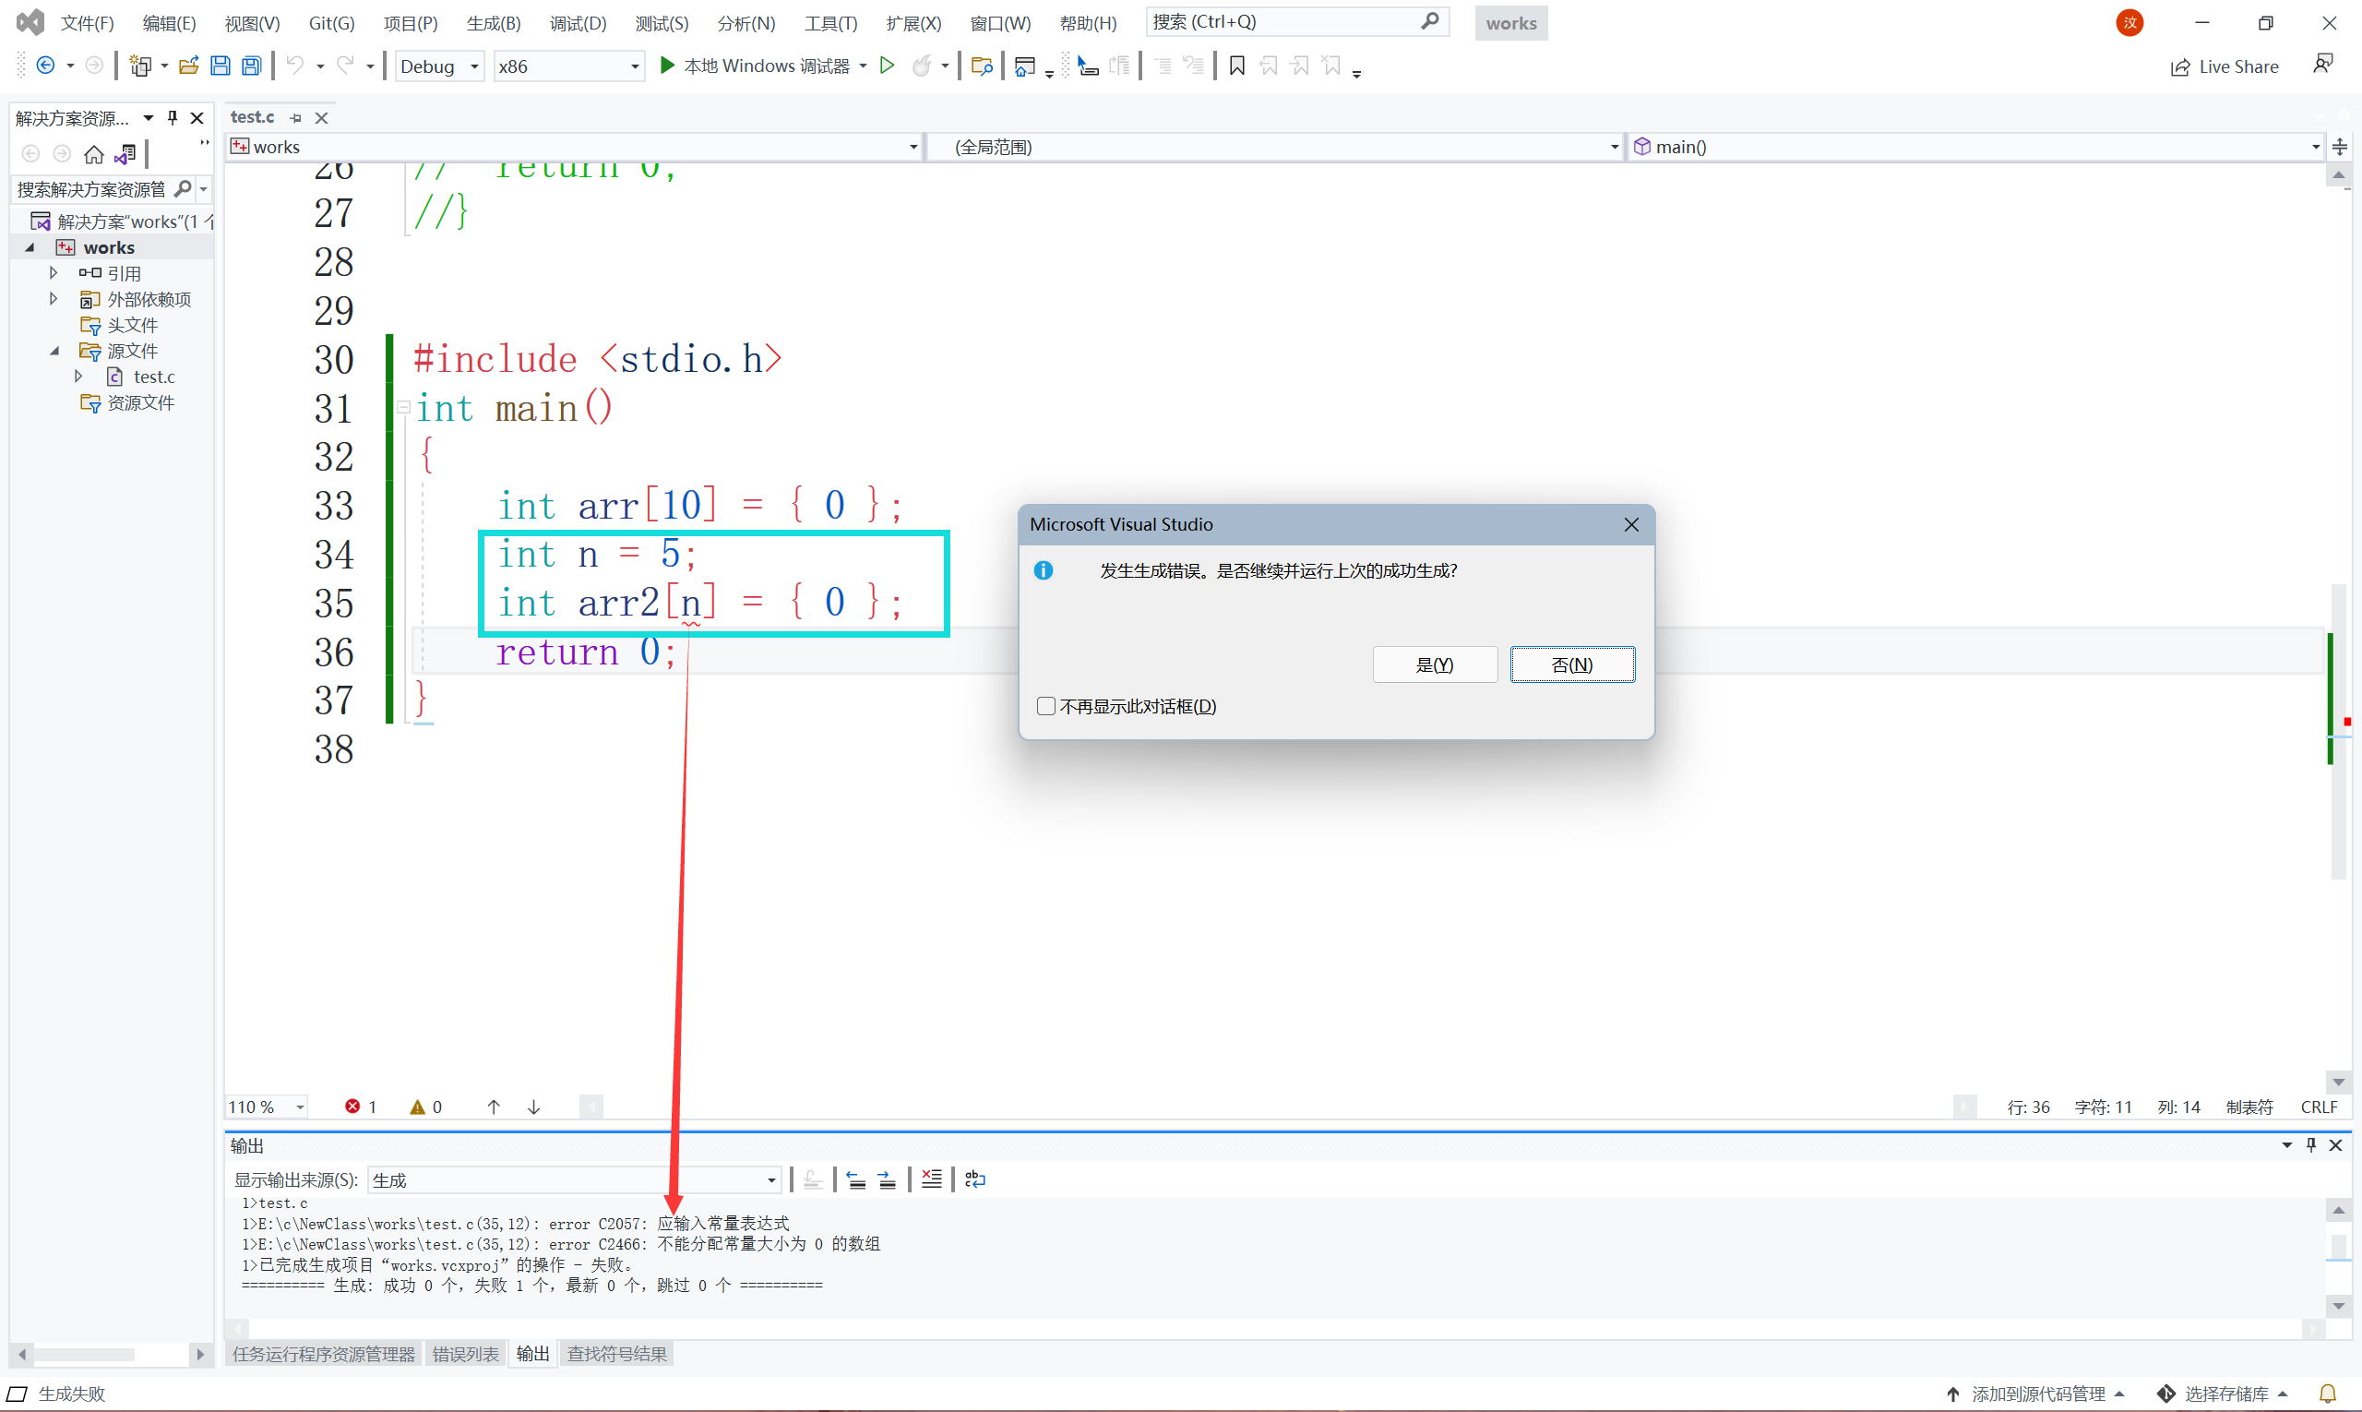Open the Debug configuration dropdown
2362x1412 pixels.
point(473,66)
